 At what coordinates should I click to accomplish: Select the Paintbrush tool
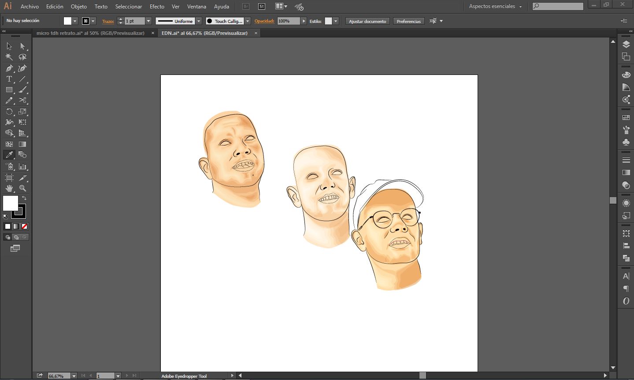[x=22, y=89]
